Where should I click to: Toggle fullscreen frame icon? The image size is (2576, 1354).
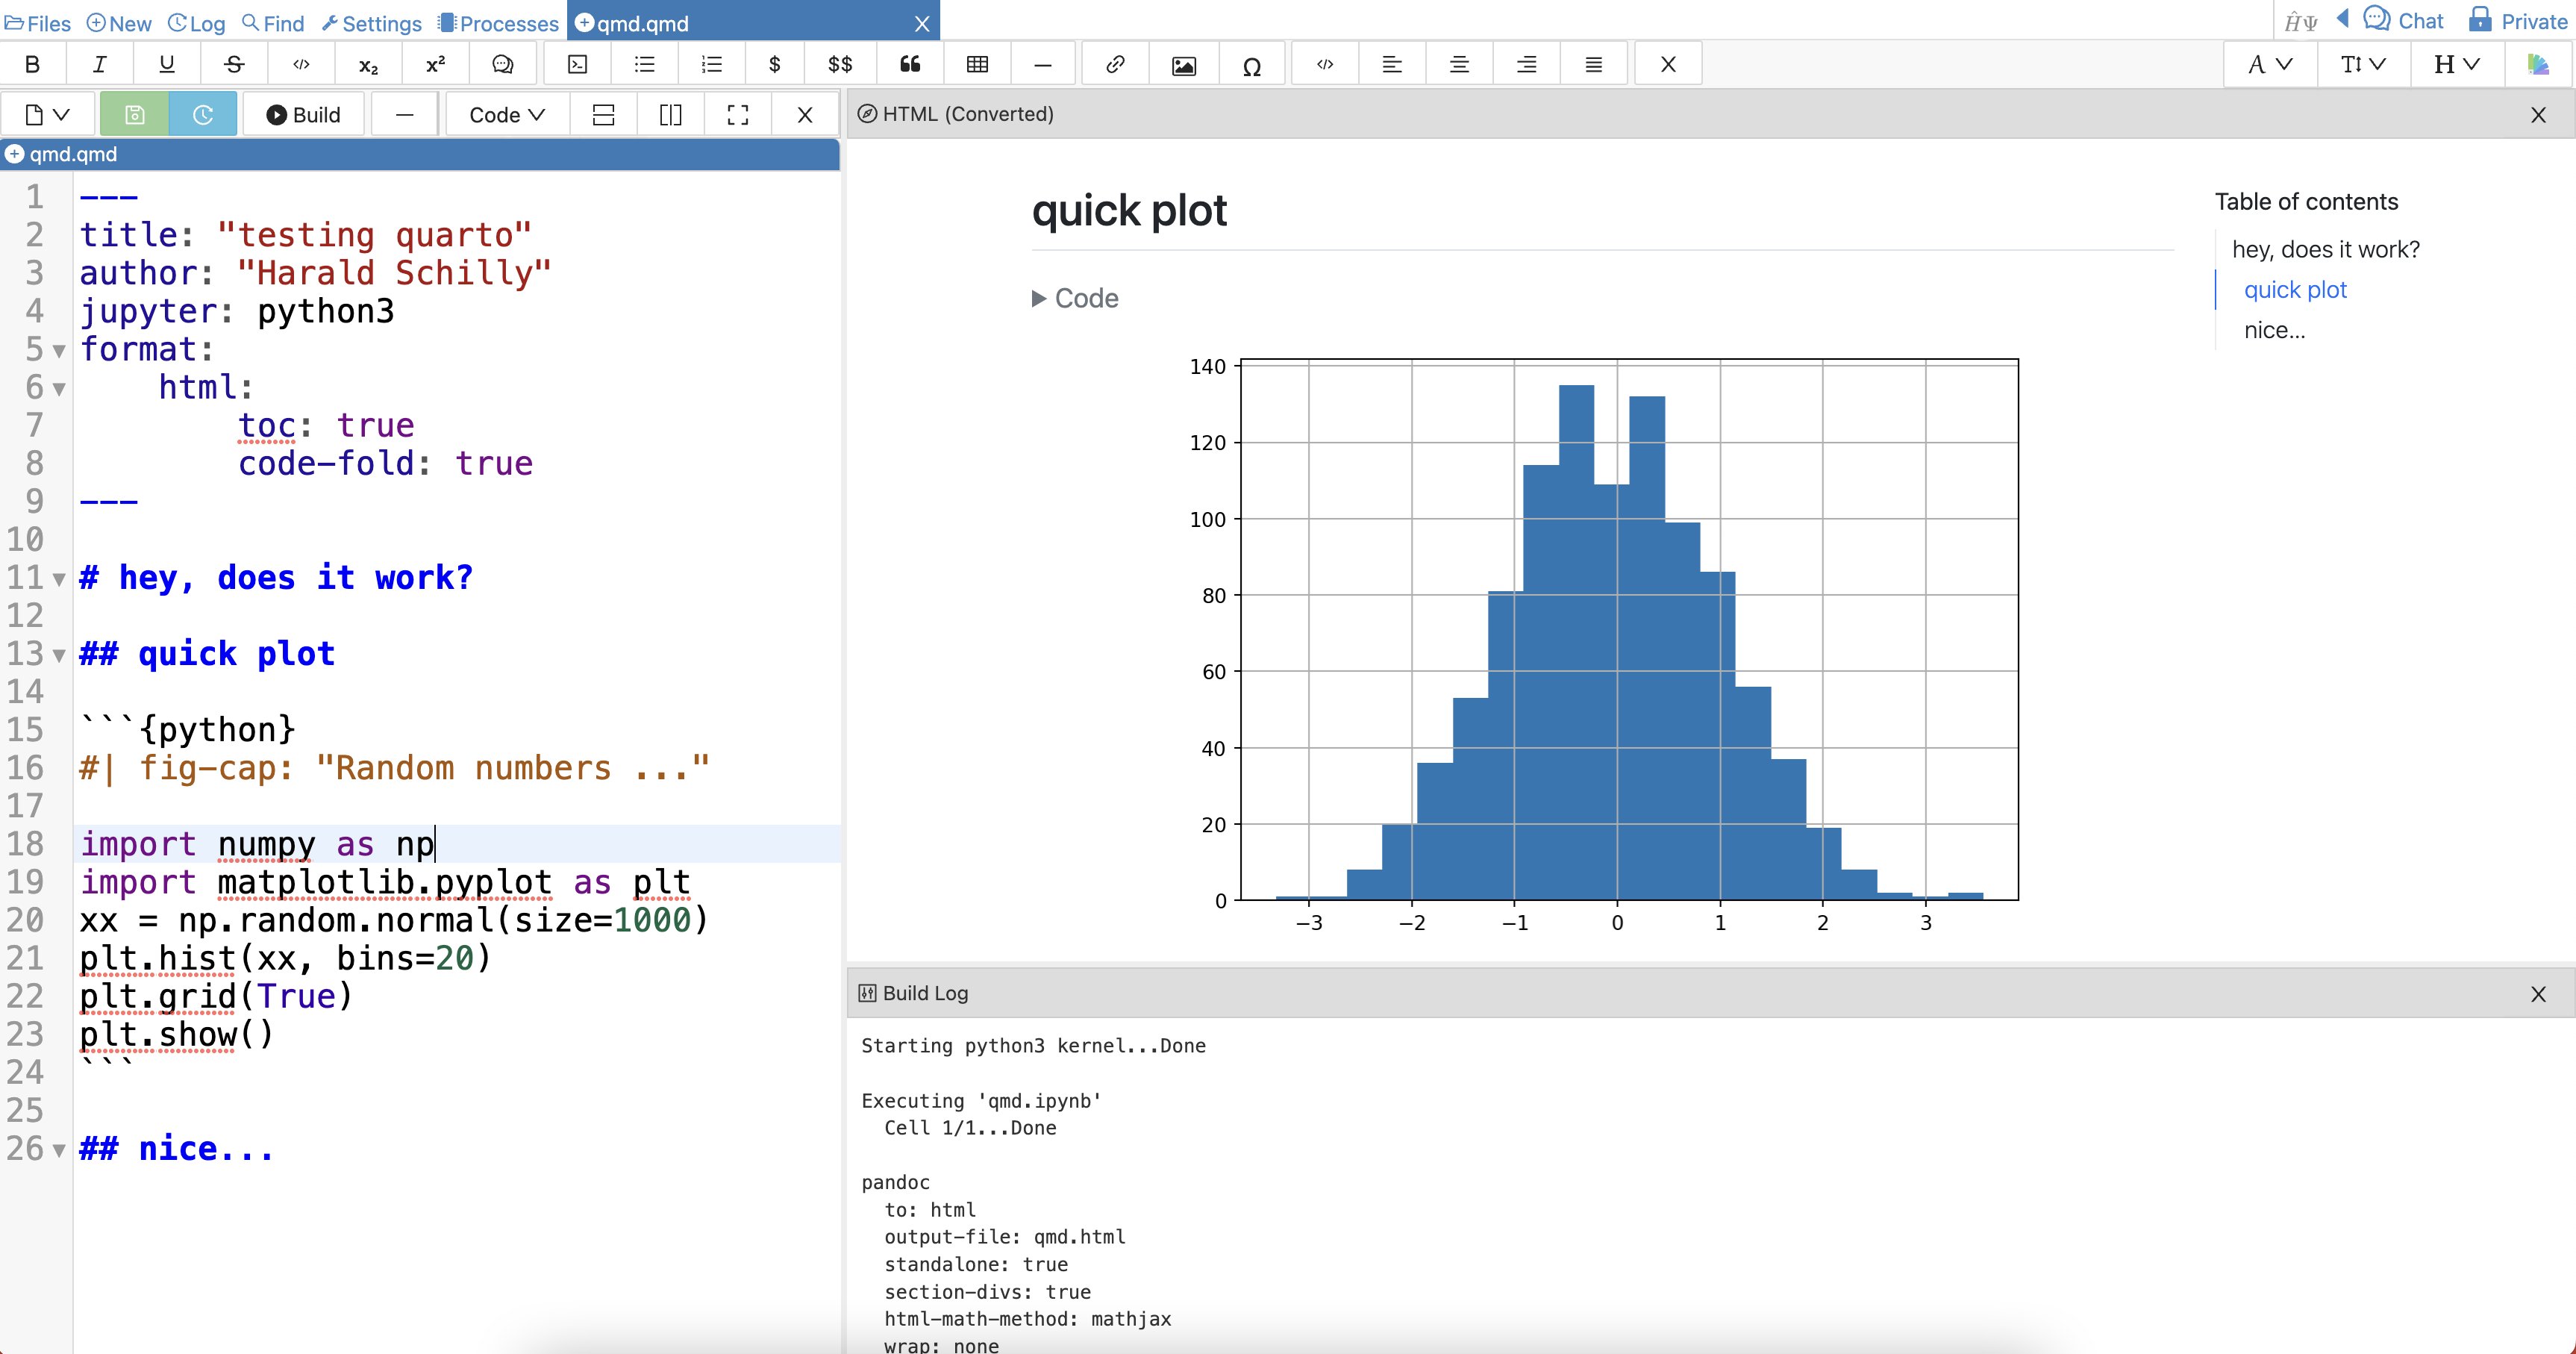pyautogui.click(x=737, y=115)
